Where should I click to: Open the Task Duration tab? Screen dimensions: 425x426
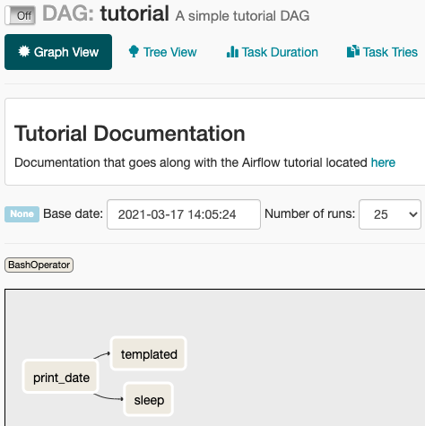pos(273,52)
